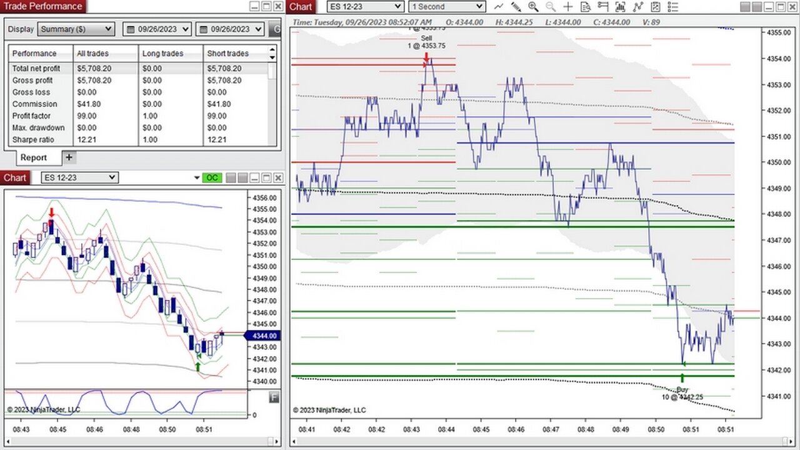Toggle the green OC button

click(x=212, y=177)
